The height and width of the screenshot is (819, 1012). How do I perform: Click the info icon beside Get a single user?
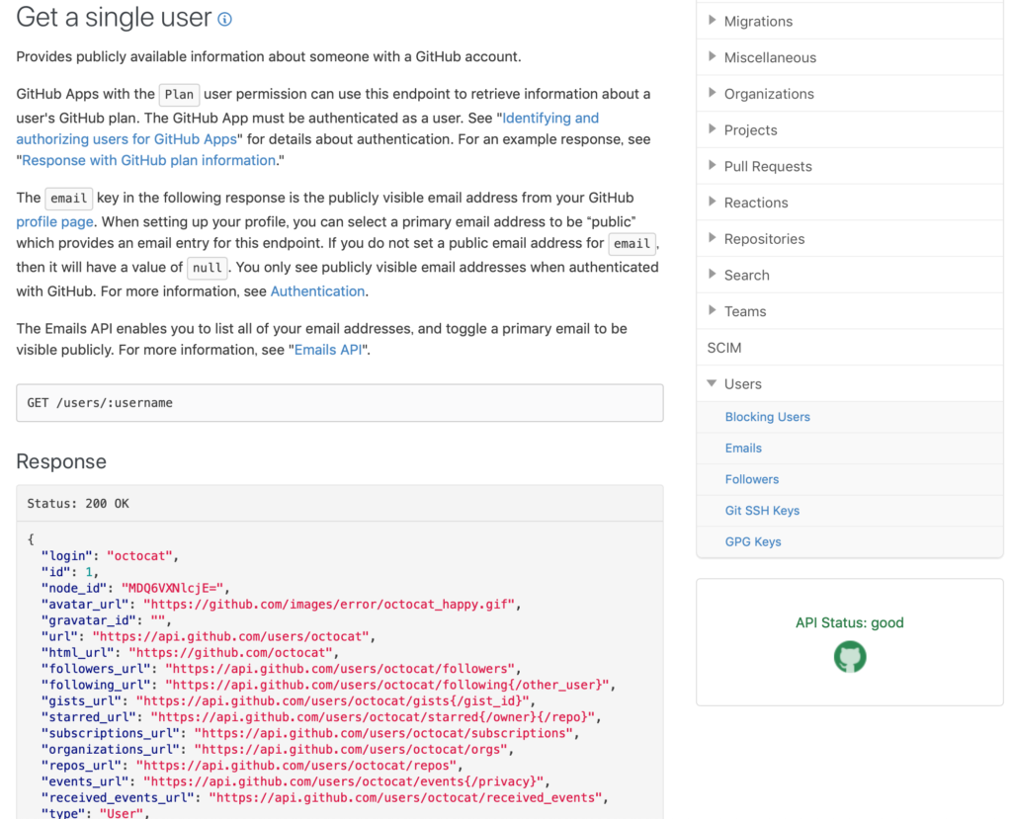[x=224, y=19]
